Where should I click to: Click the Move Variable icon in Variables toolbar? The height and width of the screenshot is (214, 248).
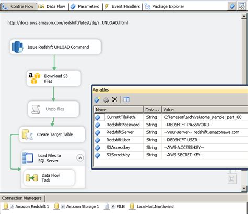pos(106,100)
